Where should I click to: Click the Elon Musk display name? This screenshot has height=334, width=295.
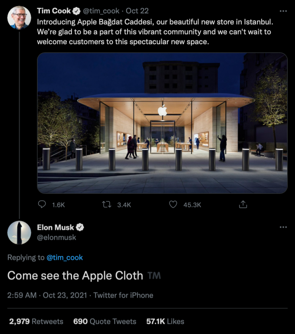point(56,227)
